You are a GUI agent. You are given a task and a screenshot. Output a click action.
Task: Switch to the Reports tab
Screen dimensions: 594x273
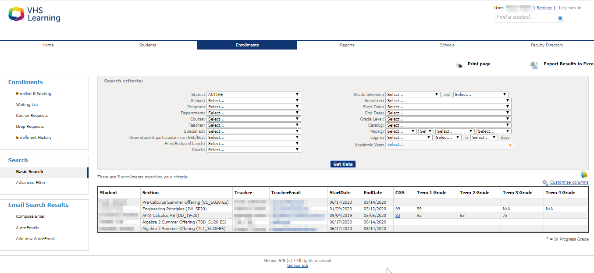[347, 45]
